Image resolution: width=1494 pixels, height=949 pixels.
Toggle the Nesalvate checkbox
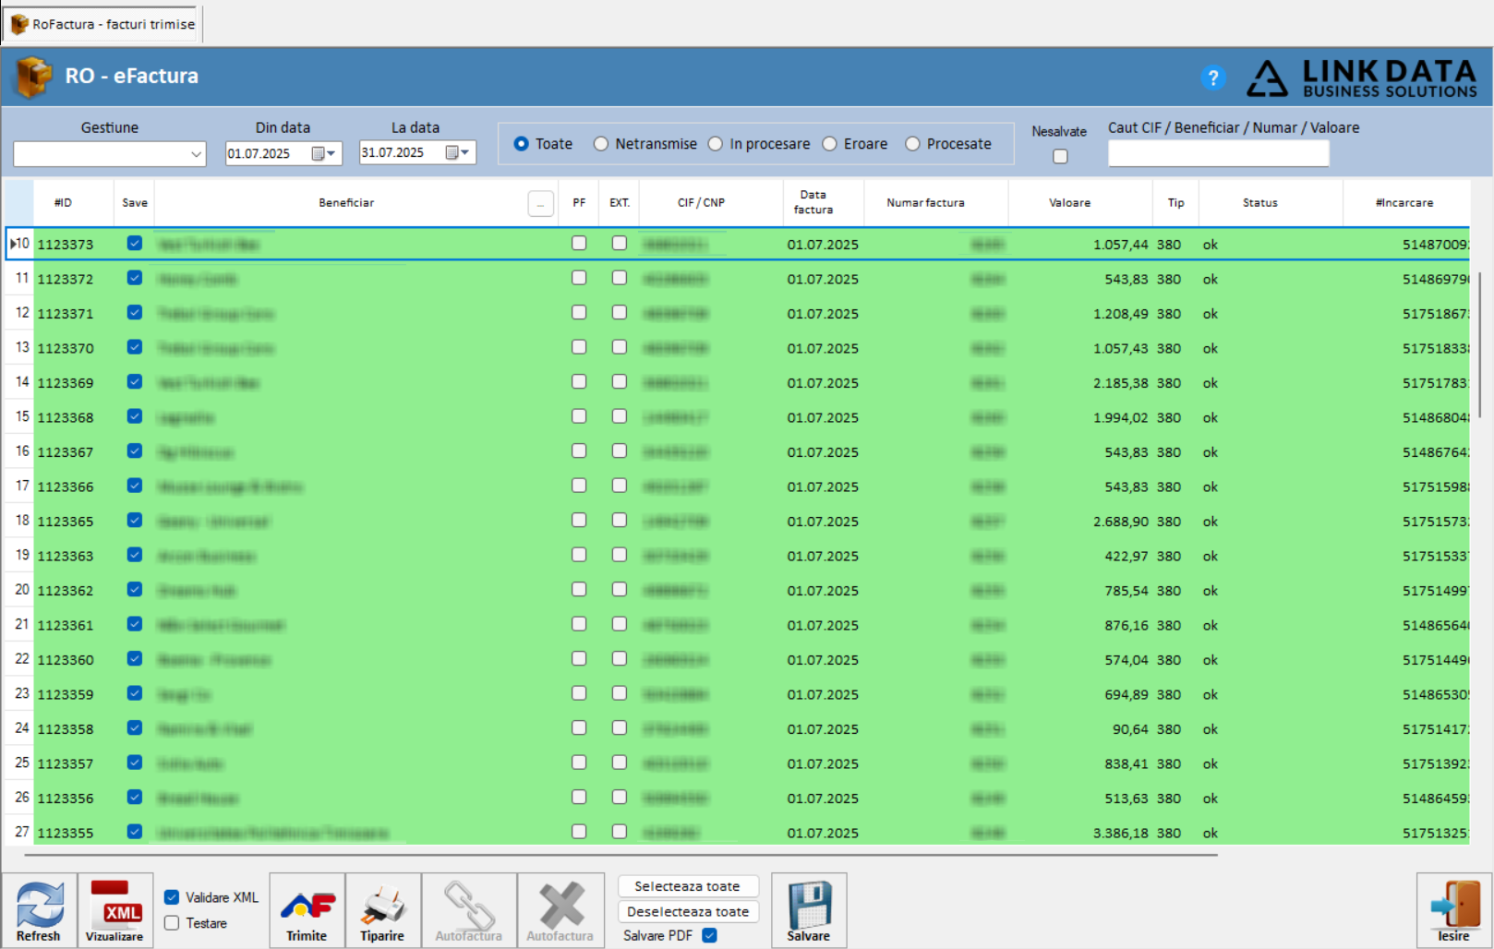tap(1060, 157)
